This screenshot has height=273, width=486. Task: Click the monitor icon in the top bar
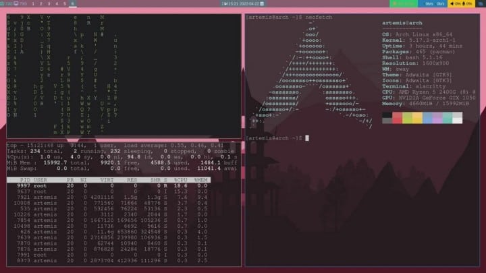(x=16, y=4)
